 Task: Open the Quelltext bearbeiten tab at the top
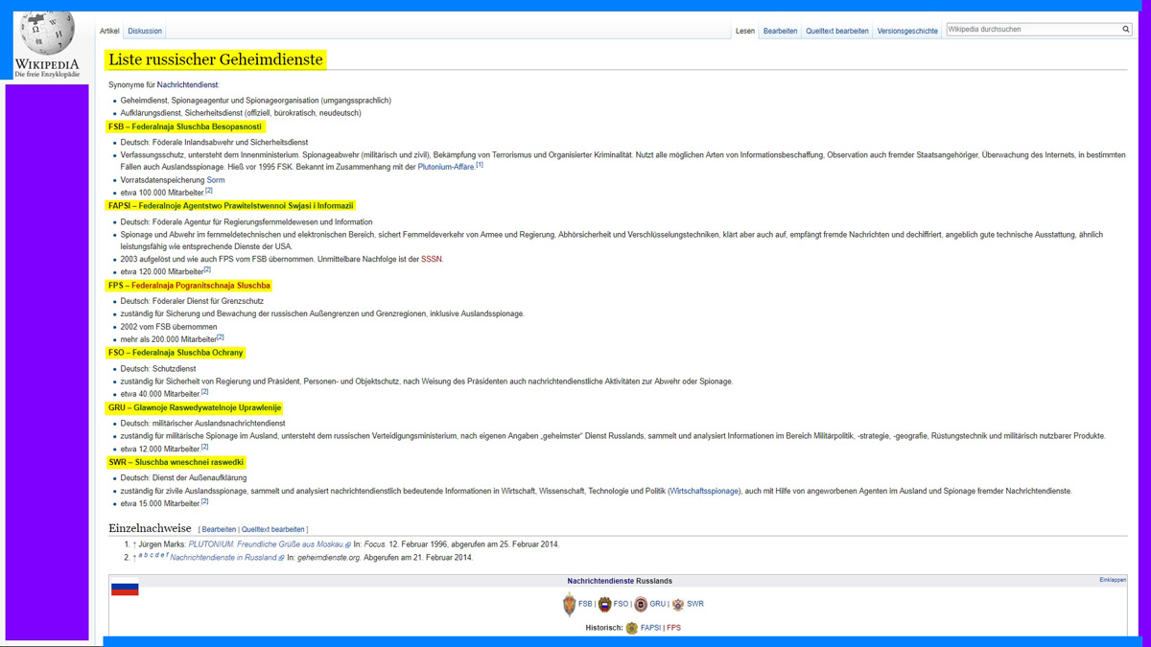tap(837, 31)
